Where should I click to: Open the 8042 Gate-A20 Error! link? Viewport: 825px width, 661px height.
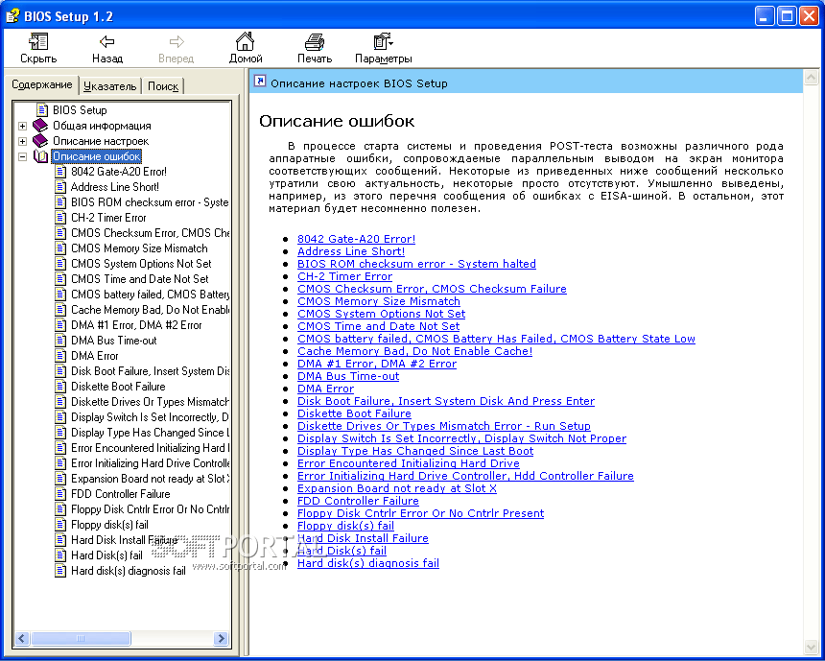coord(356,239)
